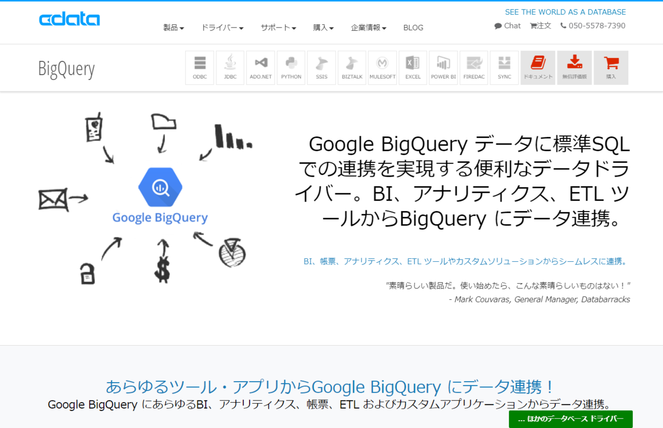Expand the ドライバー menu
663x428 pixels.
(223, 28)
